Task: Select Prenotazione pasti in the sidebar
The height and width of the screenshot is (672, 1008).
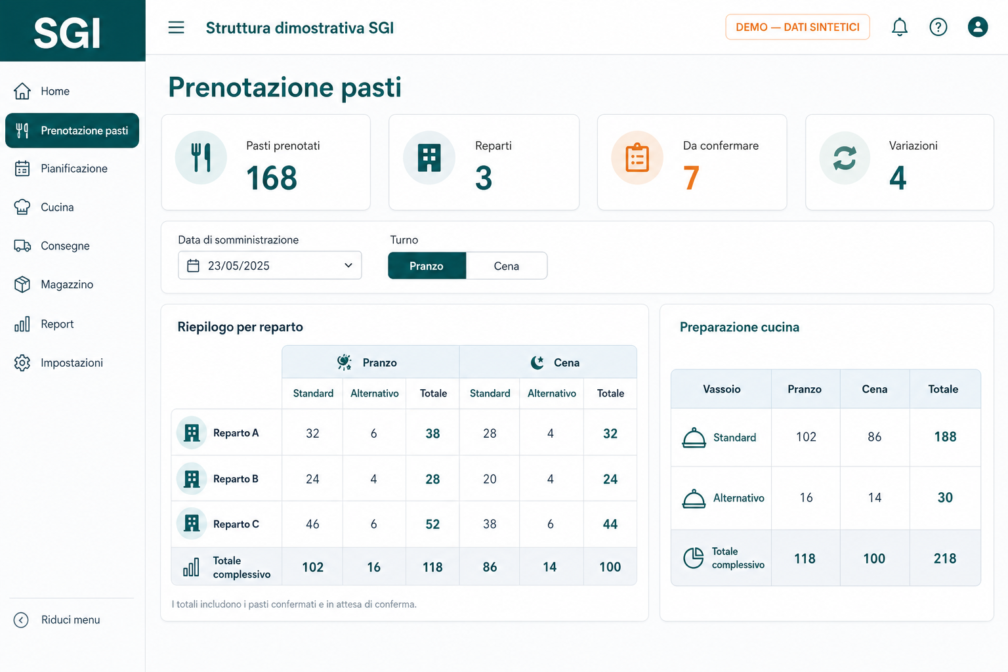Action: click(x=72, y=131)
